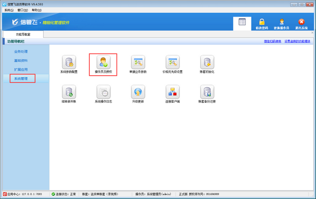The width and height of the screenshot is (316, 199).
Task: Click the 设置启用的功能模块 link
Action: tap(297, 41)
